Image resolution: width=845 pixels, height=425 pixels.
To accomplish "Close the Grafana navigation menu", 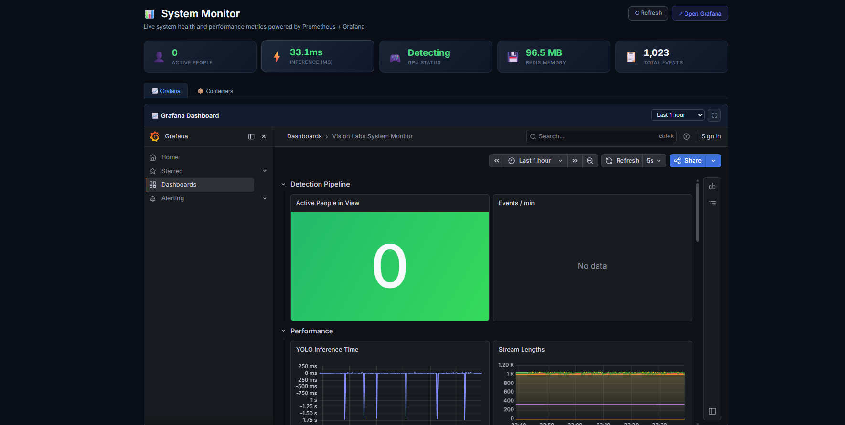I will click(x=264, y=136).
